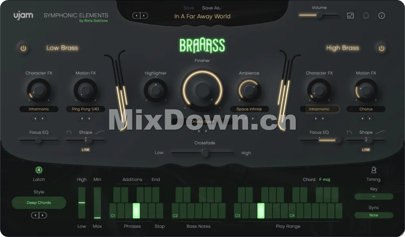Adjust the High/Low vertical slider
Viewport: 405px width, 237px height.
point(82,203)
